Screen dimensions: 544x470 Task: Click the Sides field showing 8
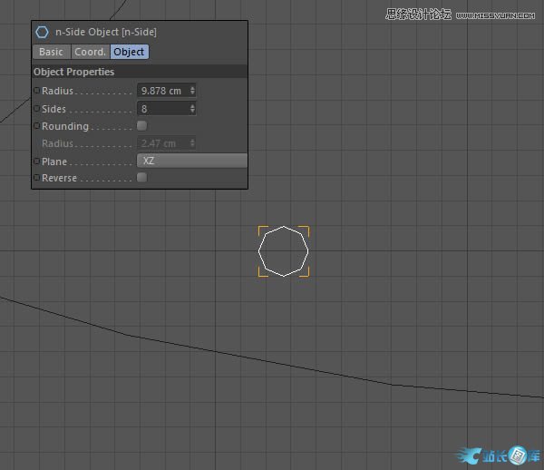coord(161,109)
